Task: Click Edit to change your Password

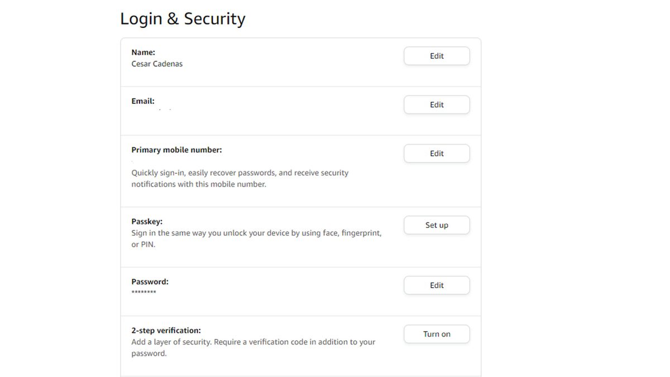Action: coord(436,285)
